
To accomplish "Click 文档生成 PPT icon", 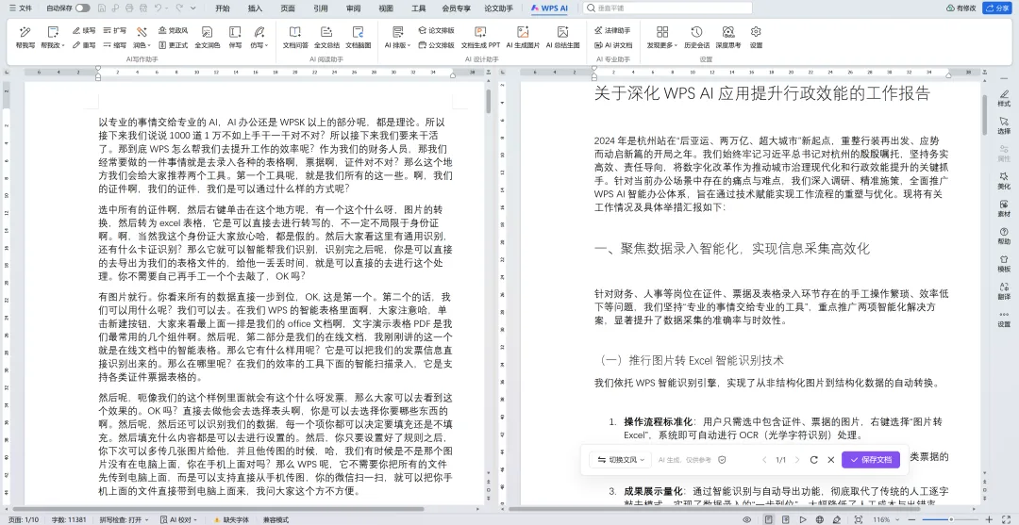I will (480, 37).
